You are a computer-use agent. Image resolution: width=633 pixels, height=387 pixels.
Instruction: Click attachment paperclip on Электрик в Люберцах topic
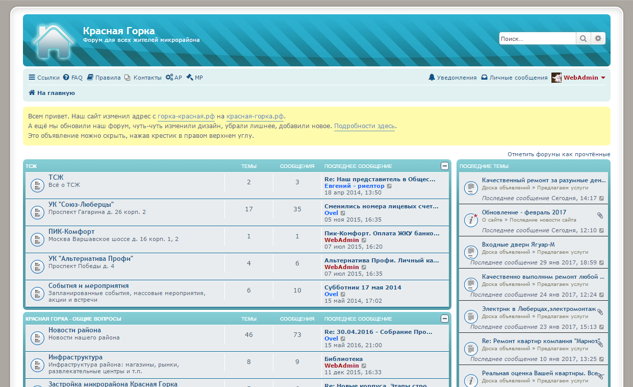[x=600, y=312]
